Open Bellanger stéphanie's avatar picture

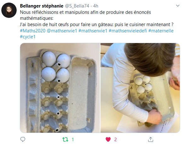pos(9,10)
